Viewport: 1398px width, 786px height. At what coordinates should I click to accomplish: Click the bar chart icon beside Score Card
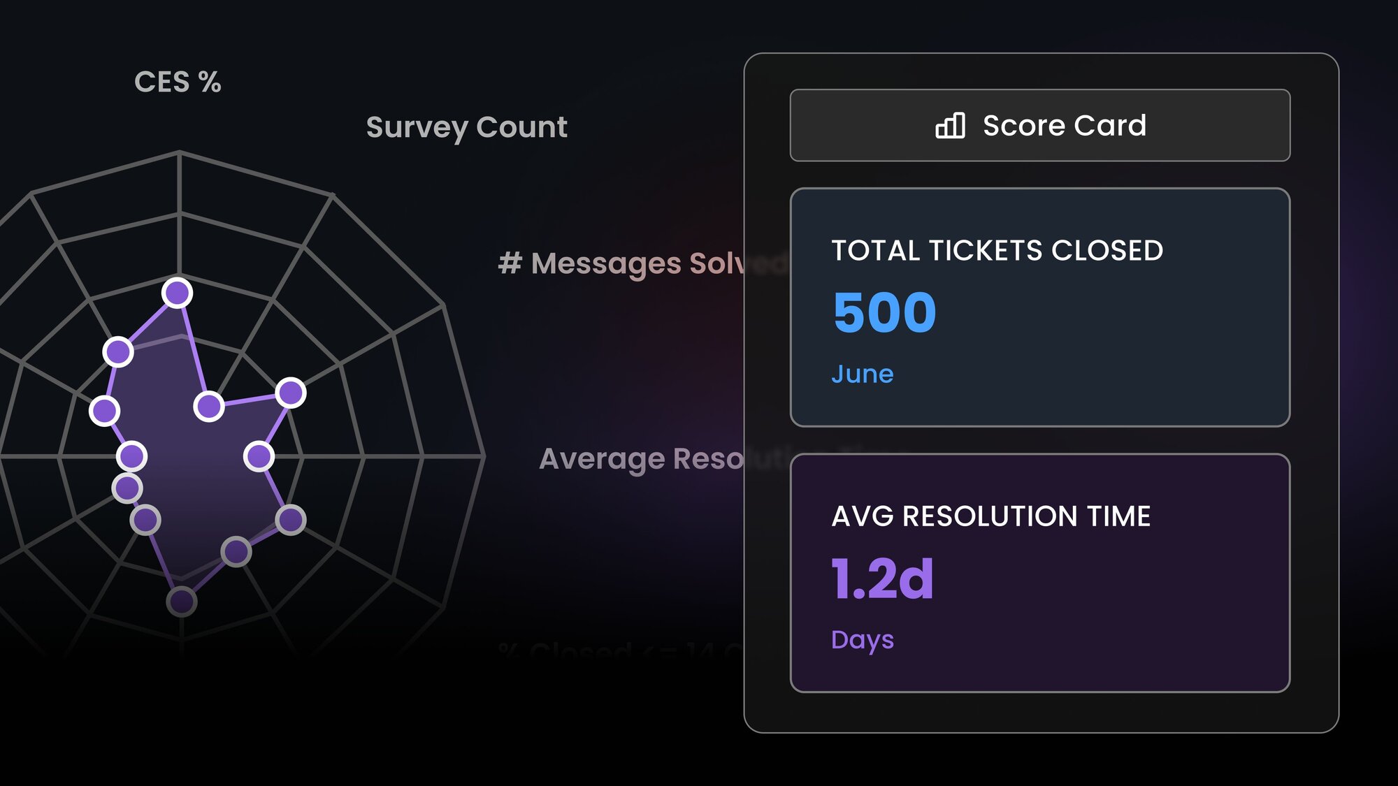(950, 126)
